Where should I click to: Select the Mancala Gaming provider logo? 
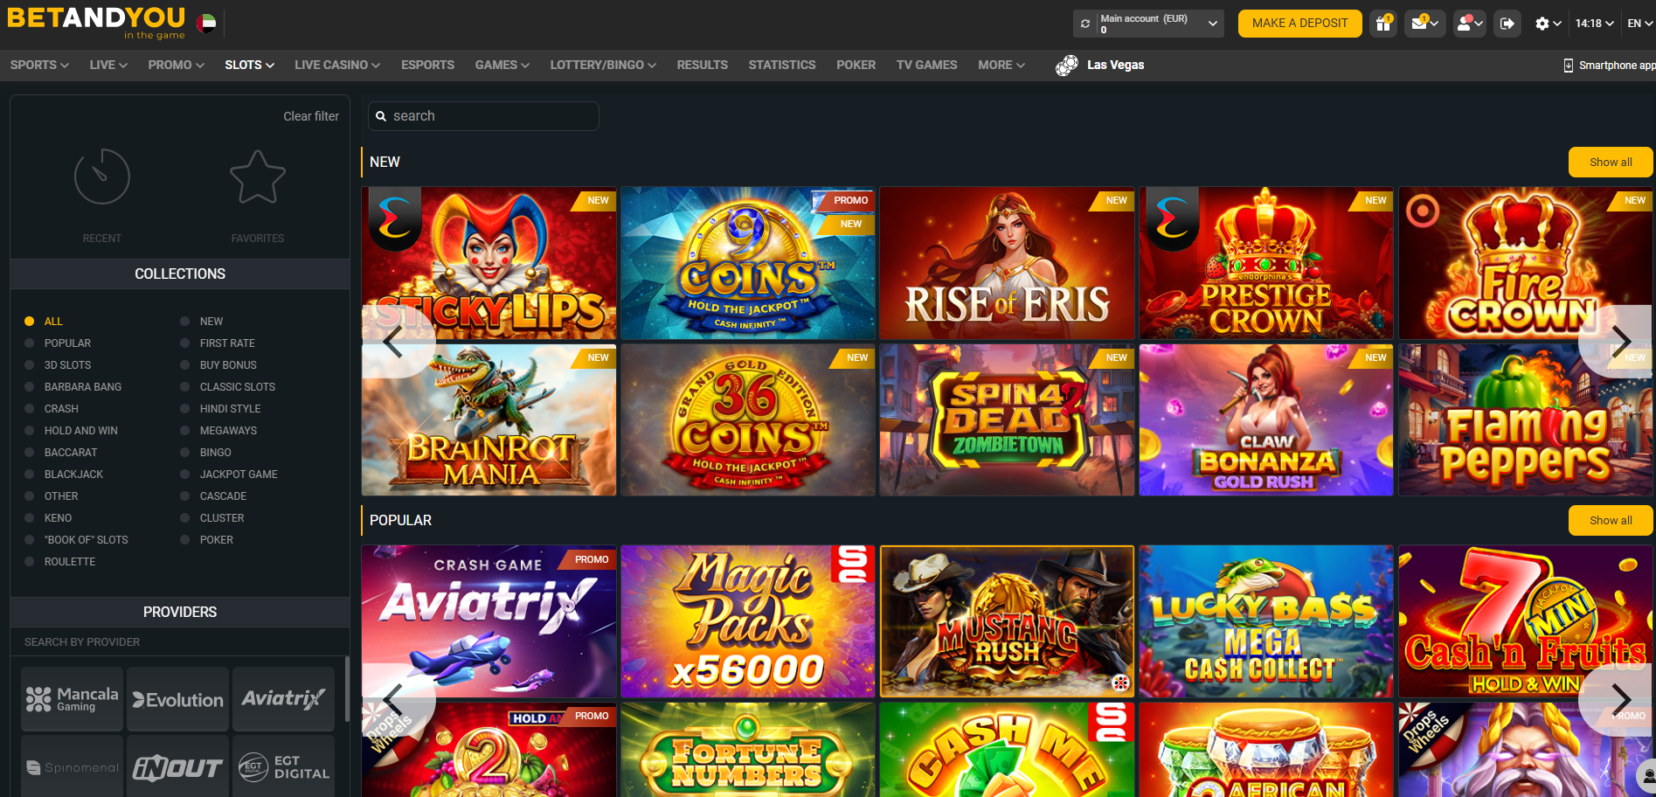tap(73, 700)
